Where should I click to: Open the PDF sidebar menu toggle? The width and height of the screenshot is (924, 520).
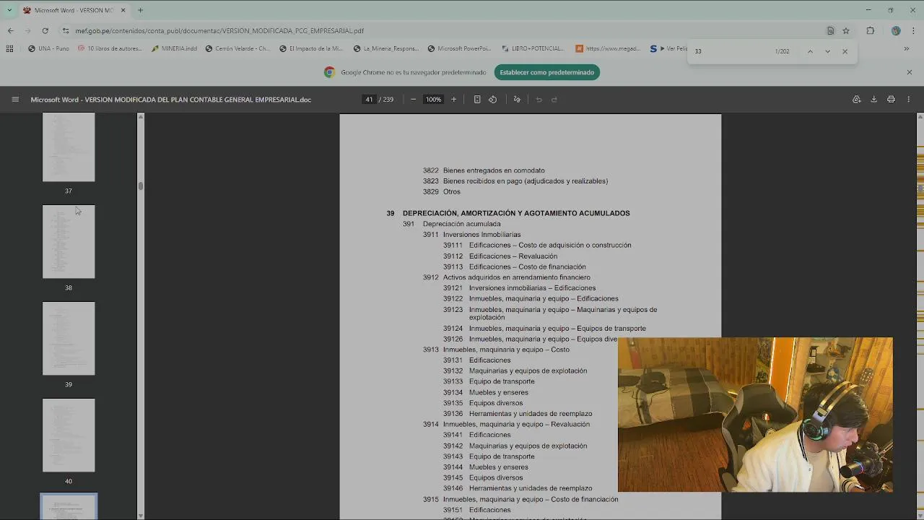pyautogui.click(x=15, y=100)
